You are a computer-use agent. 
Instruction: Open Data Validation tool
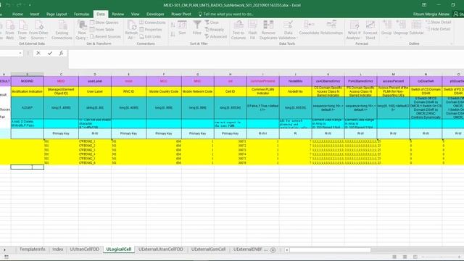(287, 30)
